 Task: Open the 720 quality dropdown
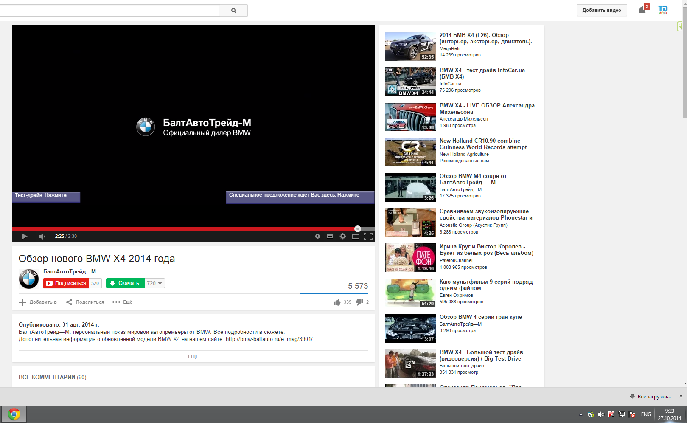[x=155, y=283]
